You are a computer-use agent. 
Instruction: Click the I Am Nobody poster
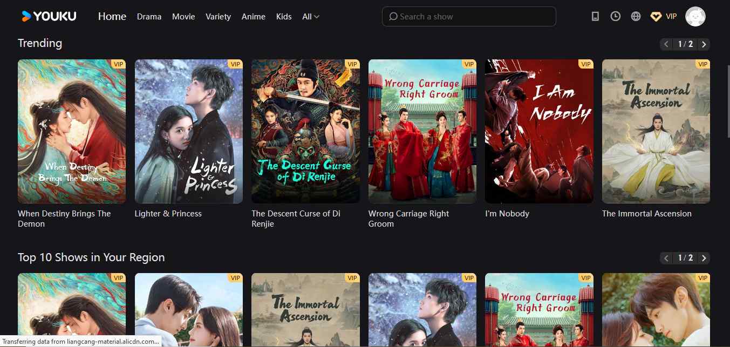[539, 131]
